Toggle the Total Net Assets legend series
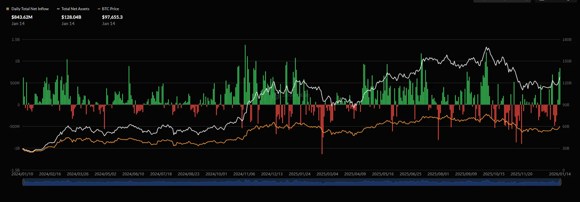Image resolution: width=580 pixels, height=202 pixels. tap(73, 9)
